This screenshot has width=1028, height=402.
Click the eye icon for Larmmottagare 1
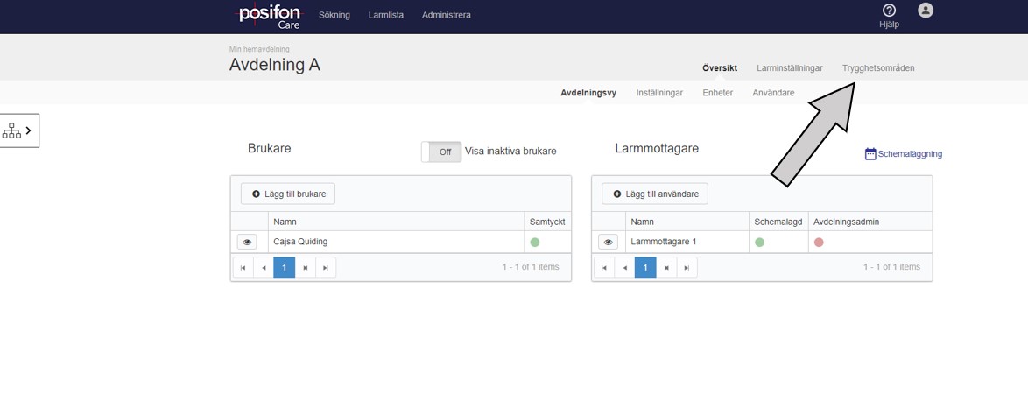[608, 242]
